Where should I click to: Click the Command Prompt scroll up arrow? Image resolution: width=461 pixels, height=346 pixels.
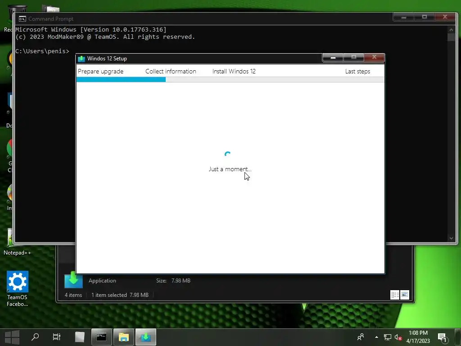[x=451, y=30]
